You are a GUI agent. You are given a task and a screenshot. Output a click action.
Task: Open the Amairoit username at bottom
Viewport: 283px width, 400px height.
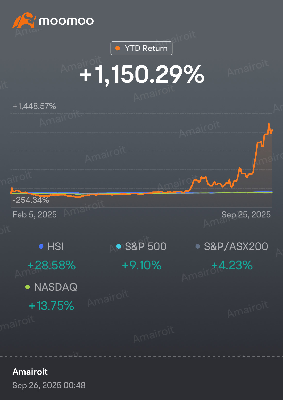pos(30,372)
